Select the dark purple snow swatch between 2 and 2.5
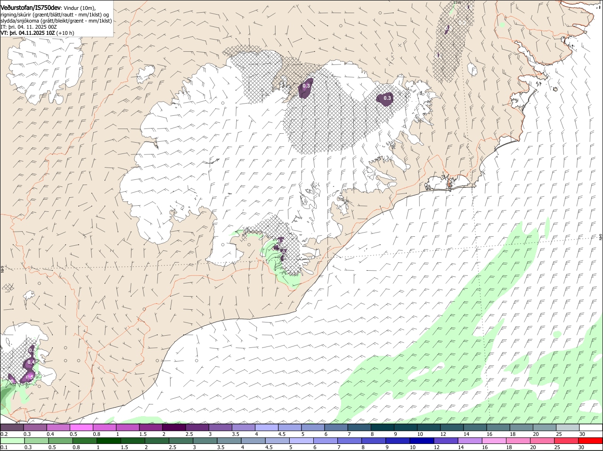The image size is (603, 451). (x=174, y=427)
